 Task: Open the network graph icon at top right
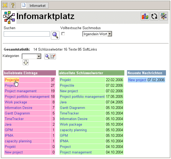pos(164,16)
